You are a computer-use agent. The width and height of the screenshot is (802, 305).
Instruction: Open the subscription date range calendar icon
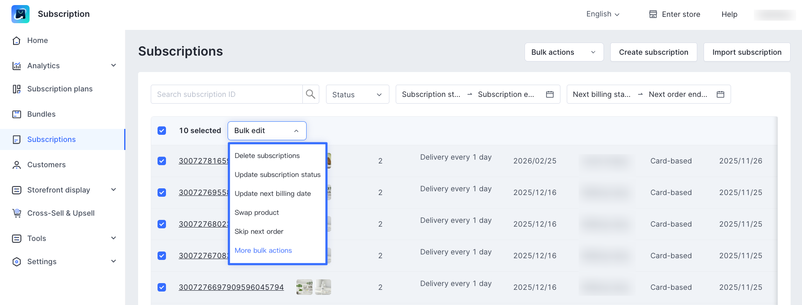pos(549,94)
